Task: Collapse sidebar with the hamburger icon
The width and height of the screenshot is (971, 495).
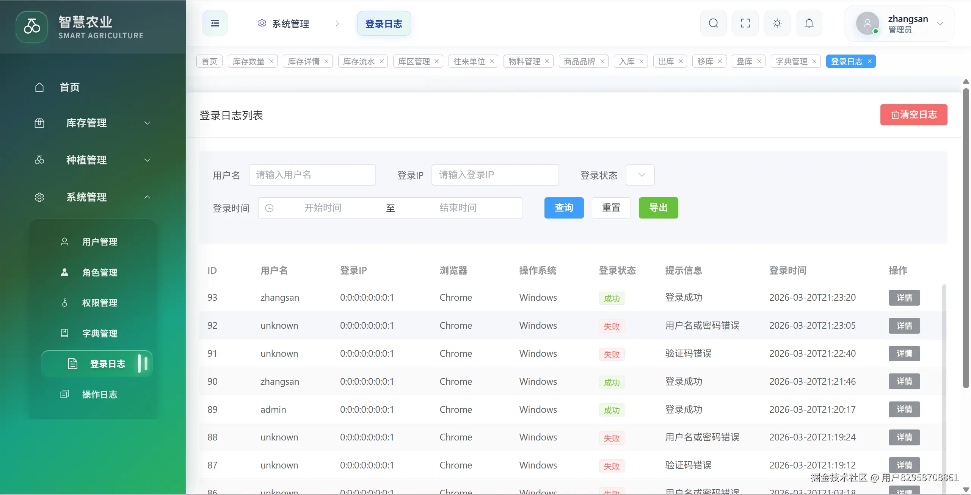Action: pyautogui.click(x=215, y=23)
